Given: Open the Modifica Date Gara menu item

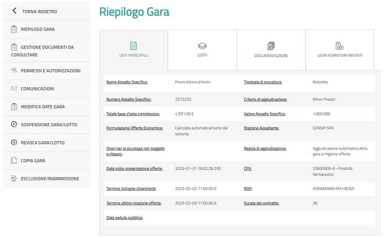Looking at the screenshot, I should (43, 107).
